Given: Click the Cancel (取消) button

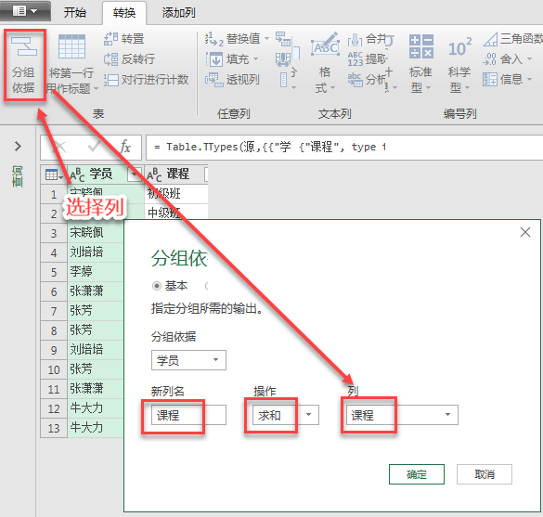Looking at the screenshot, I should coord(485,474).
